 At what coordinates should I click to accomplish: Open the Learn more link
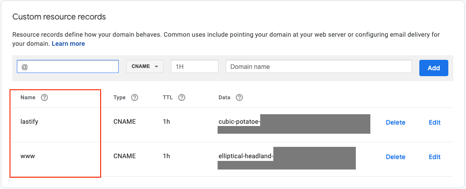click(x=68, y=44)
